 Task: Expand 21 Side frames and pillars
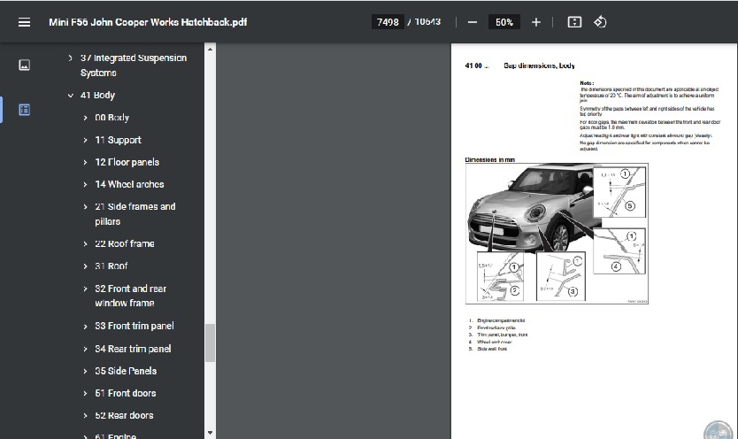pos(85,206)
